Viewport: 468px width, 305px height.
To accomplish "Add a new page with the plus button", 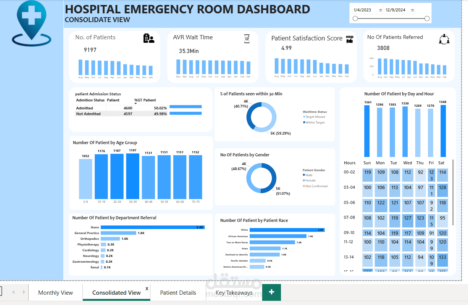I will coord(271,292).
